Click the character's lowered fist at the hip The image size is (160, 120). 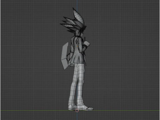coord(71,65)
